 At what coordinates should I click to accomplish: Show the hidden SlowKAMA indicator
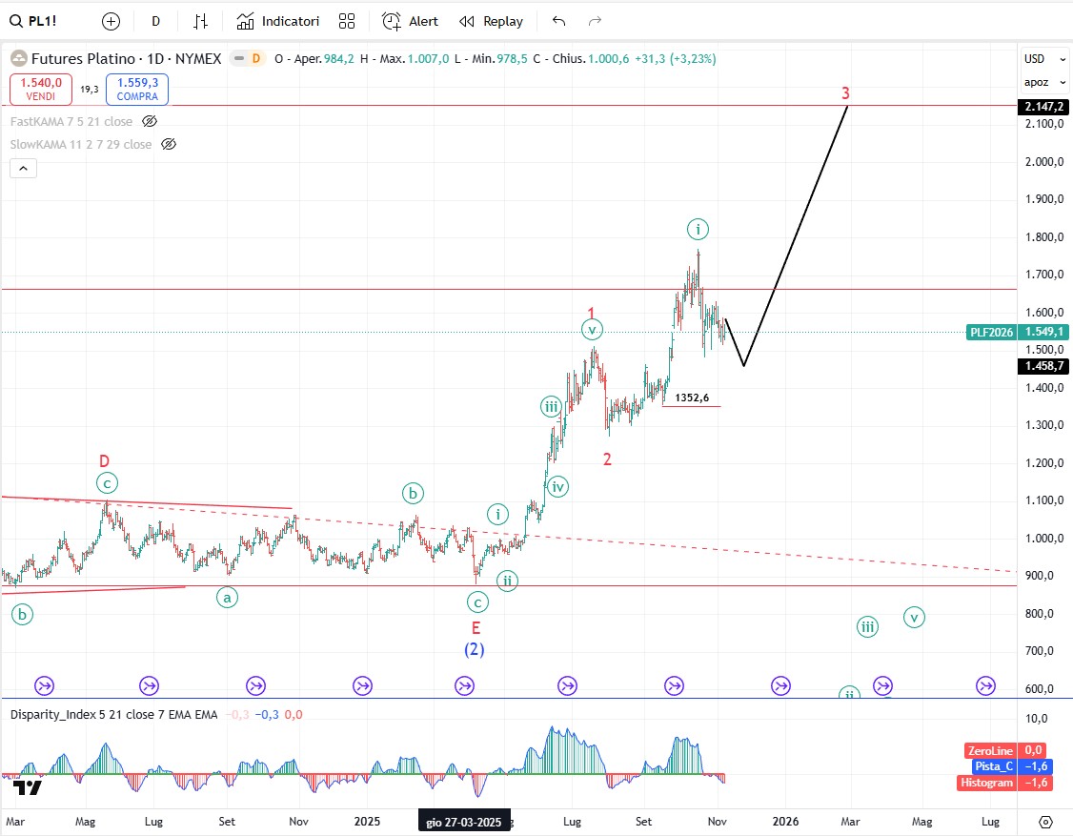click(169, 144)
